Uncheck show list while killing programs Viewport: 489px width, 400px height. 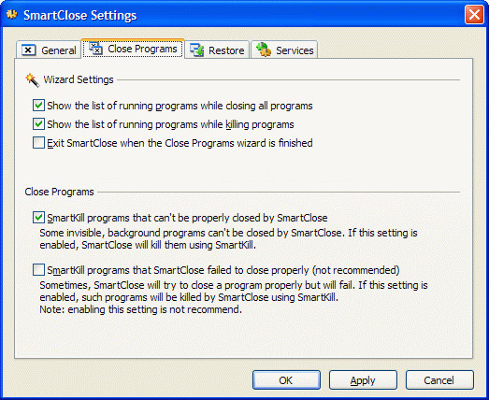click(x=38, y=124)
